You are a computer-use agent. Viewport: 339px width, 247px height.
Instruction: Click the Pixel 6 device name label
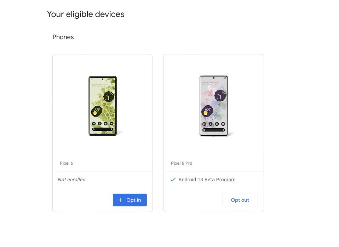coord(67,163)
